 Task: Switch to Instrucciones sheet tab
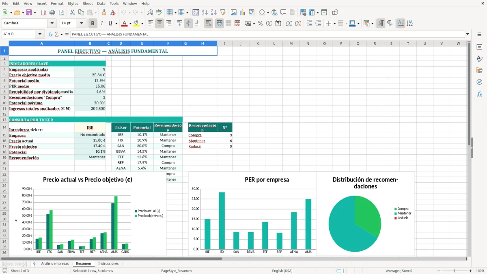click(x=109, y=263)
